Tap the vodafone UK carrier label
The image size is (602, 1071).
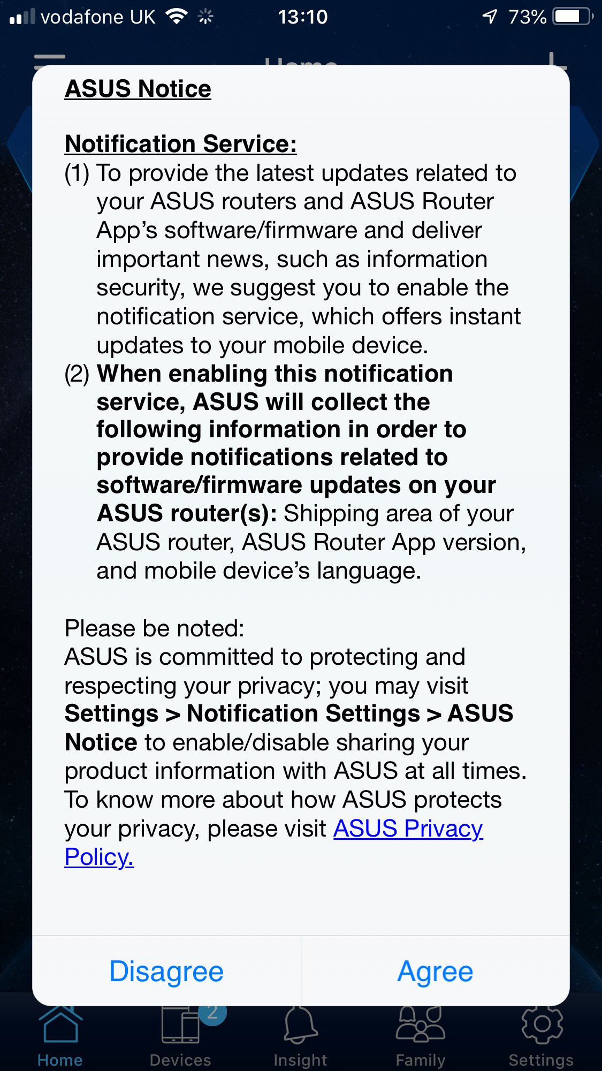[98, 17]
